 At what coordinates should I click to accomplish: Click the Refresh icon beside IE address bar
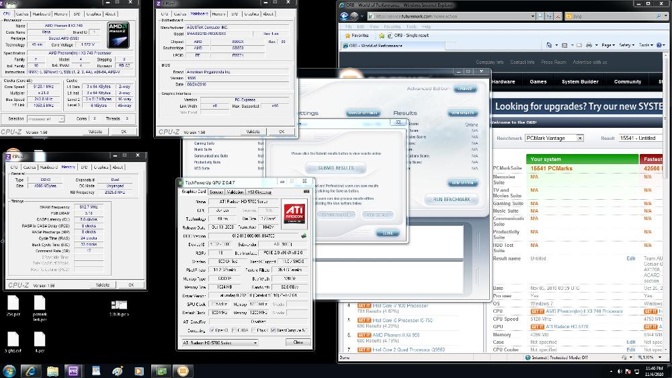550,16
